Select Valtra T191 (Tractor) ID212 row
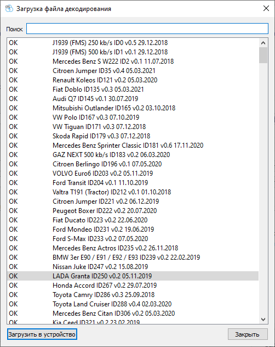 click(133, 192)
